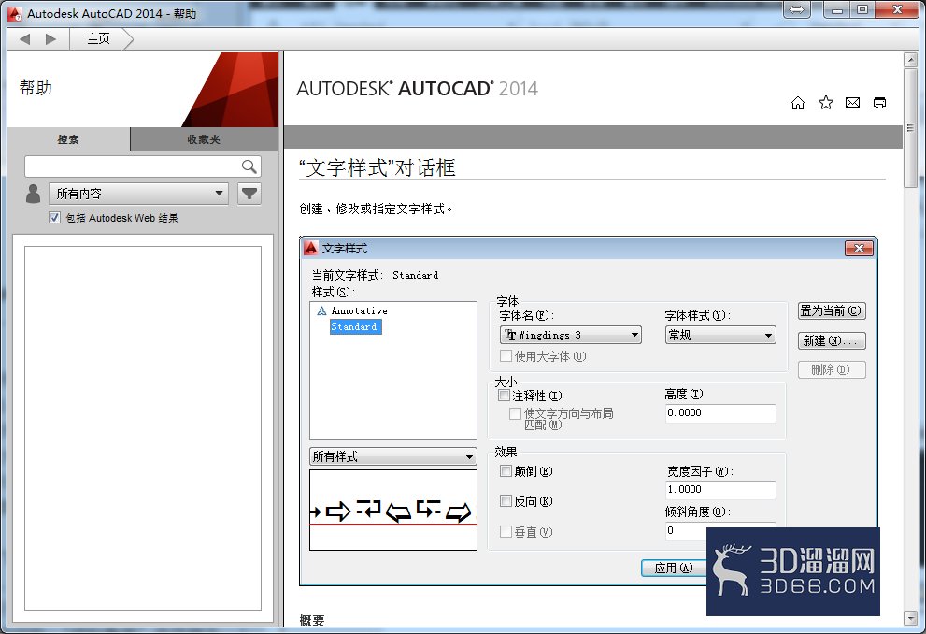Screen dimensions: 926x634
Task: Click the email envelope icon
Action: point(853,103)
